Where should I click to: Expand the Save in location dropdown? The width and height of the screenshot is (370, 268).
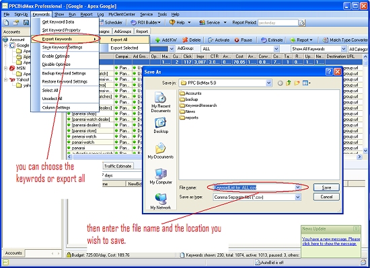pyautogui.click(x=268, y=83)
